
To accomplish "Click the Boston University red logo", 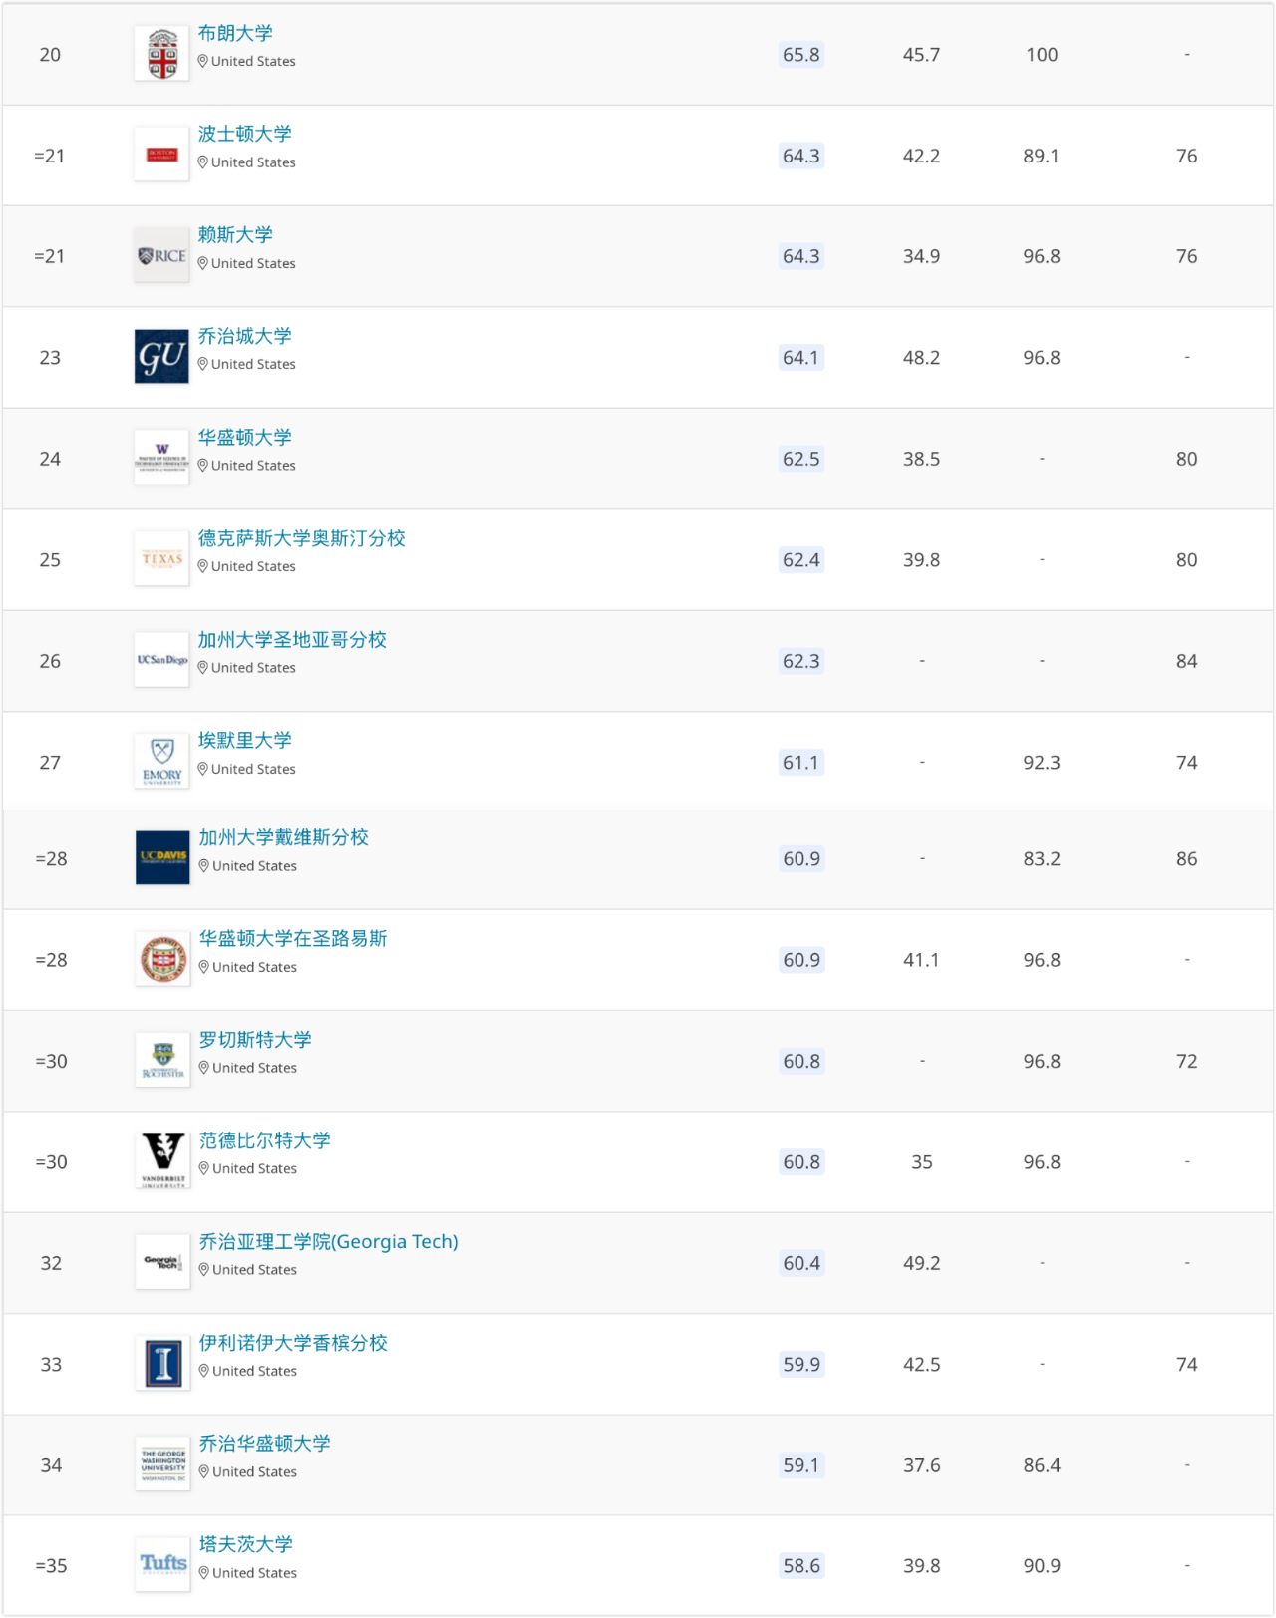I will tap(162, 155).
